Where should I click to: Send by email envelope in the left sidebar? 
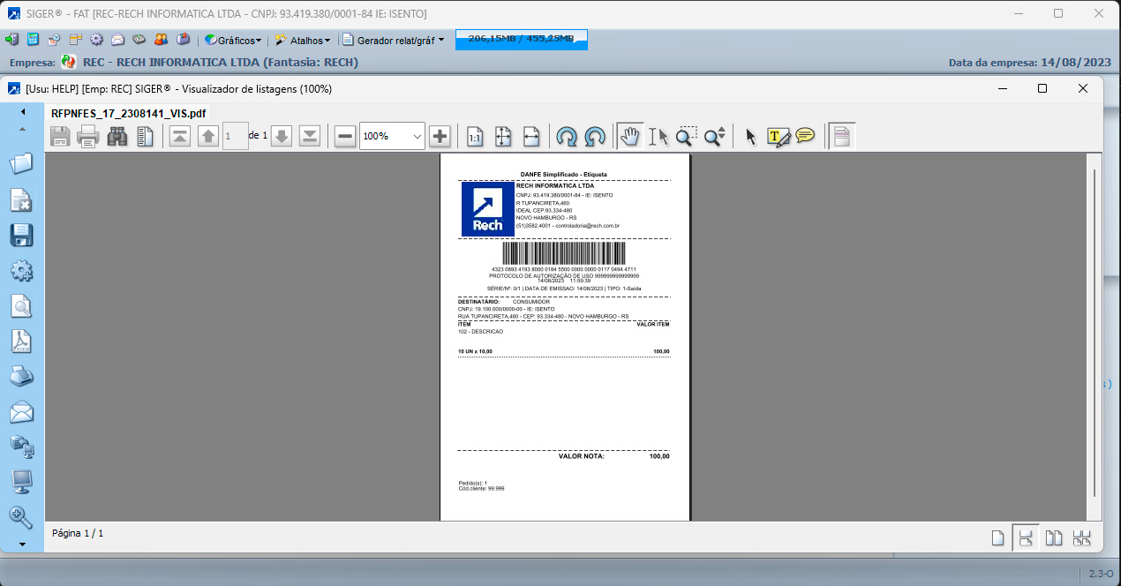coord(21,411)
